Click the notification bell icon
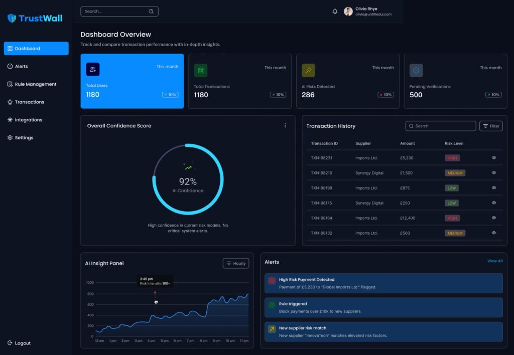This screenshot has height=355, width=514. 335,12
